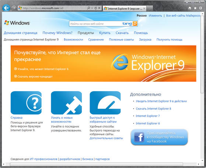Open the Home page icon

click(x=190, y=8)
